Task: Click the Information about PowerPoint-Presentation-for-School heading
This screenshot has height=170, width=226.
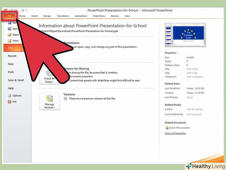Action: [93, 26]
